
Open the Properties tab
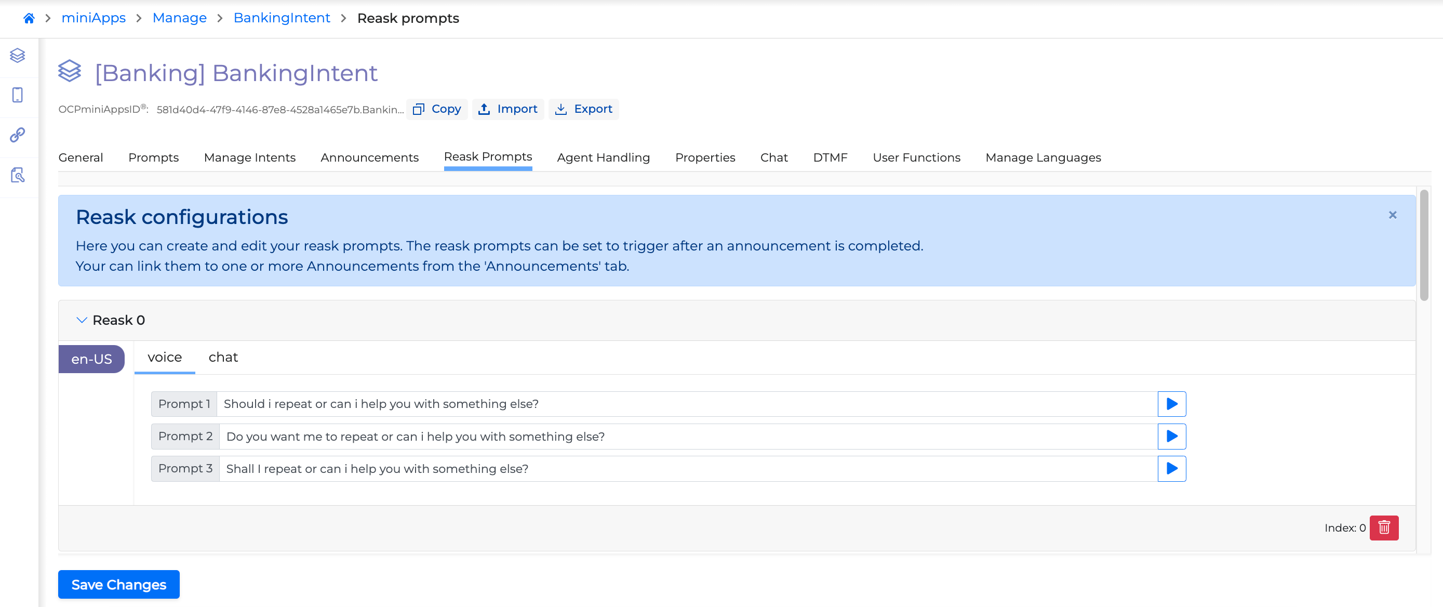(705, 157)
